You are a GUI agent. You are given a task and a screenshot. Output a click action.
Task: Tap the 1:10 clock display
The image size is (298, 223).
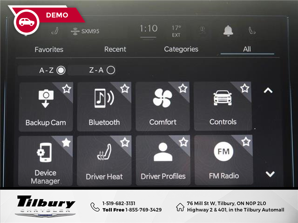149,29
